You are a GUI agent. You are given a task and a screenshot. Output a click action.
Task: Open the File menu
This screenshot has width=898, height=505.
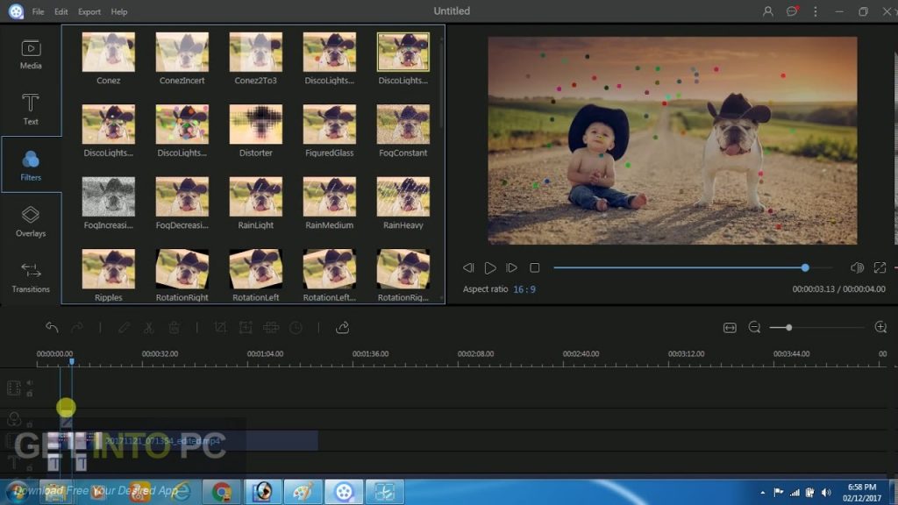click(38, 11)
